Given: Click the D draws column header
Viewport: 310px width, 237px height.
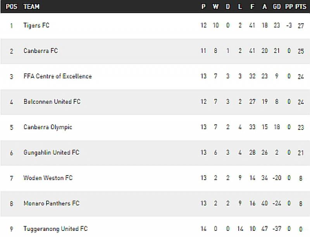Looking at the screenshot, I should 228,7.
